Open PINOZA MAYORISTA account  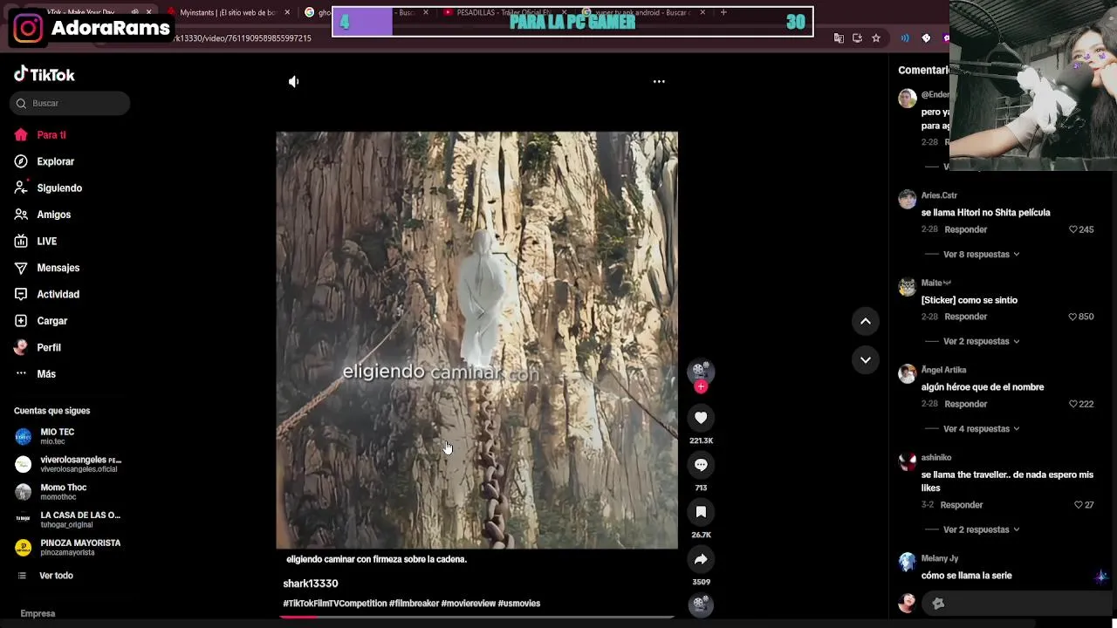tap(68, 547)
